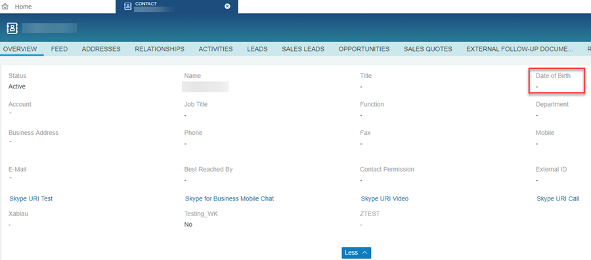Open the Addresses tab
Image resolution: width=591 pixels, height=260 pixels.
tap(101, 49)
